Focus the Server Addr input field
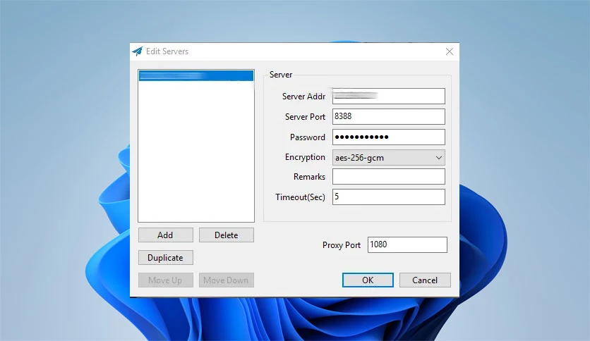Screen dimensions: 590x341 (x=389, y=96)
